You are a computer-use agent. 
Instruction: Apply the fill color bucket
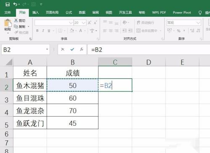point(72,31)
